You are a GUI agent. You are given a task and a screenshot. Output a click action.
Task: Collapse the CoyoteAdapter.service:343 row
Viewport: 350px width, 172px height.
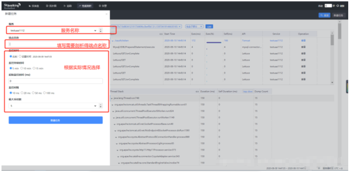tap(119, 157)
